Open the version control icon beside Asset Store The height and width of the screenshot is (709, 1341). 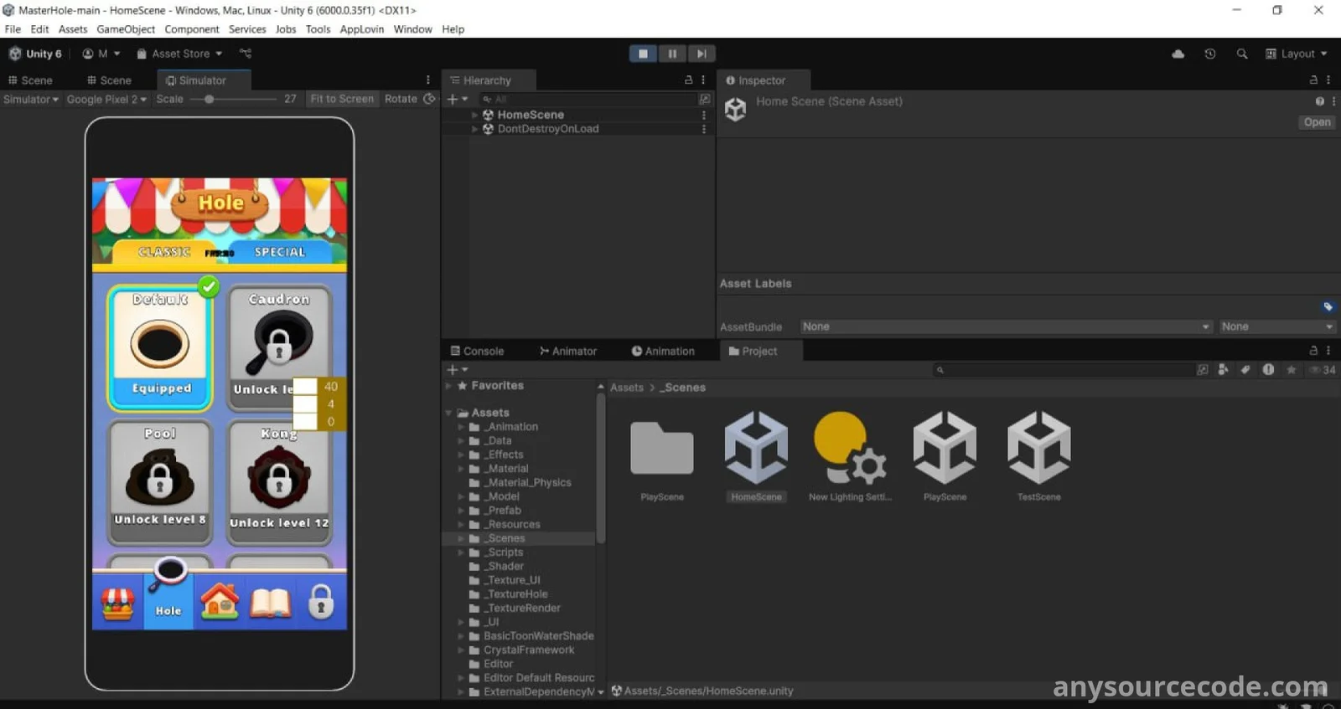[x=245, y=54]
